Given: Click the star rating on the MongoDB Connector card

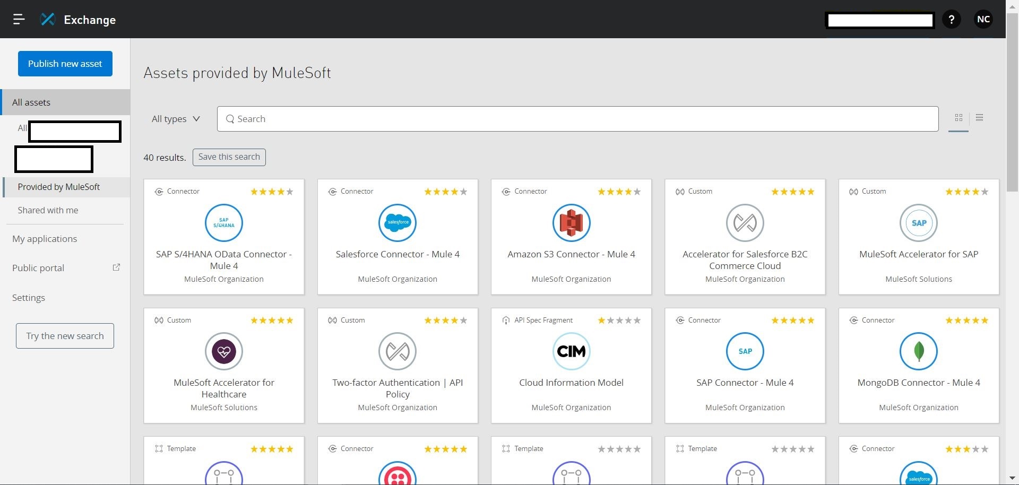Looking at the screenshot, I should [x=966, y=321].
